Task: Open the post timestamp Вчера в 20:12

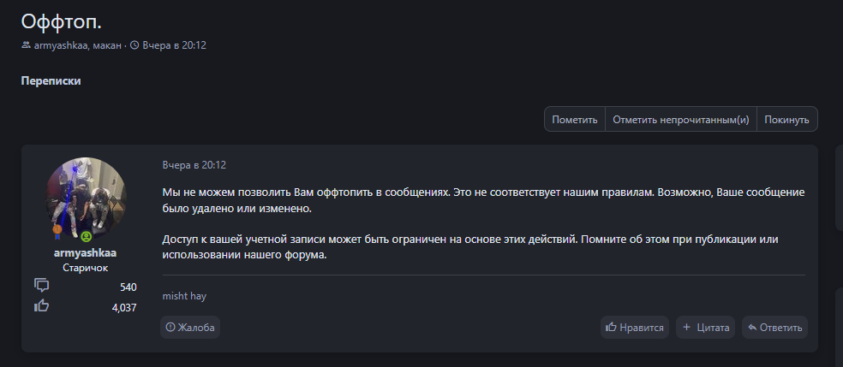Action: [194, 164]
